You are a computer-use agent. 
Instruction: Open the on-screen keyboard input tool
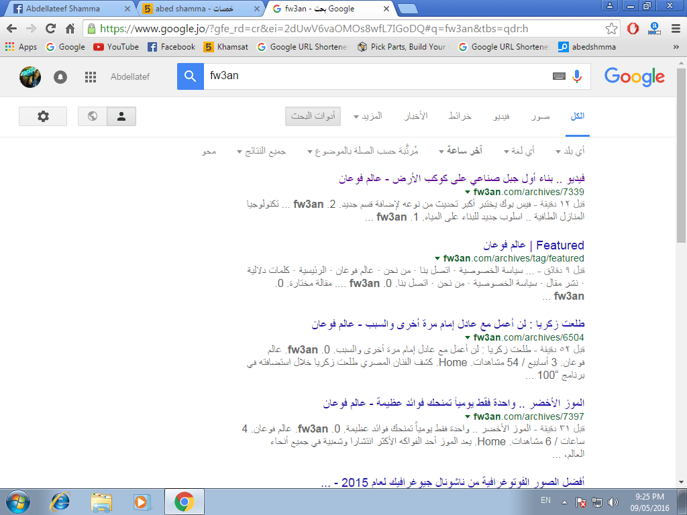pyautogui.click(x=559, y=76)
